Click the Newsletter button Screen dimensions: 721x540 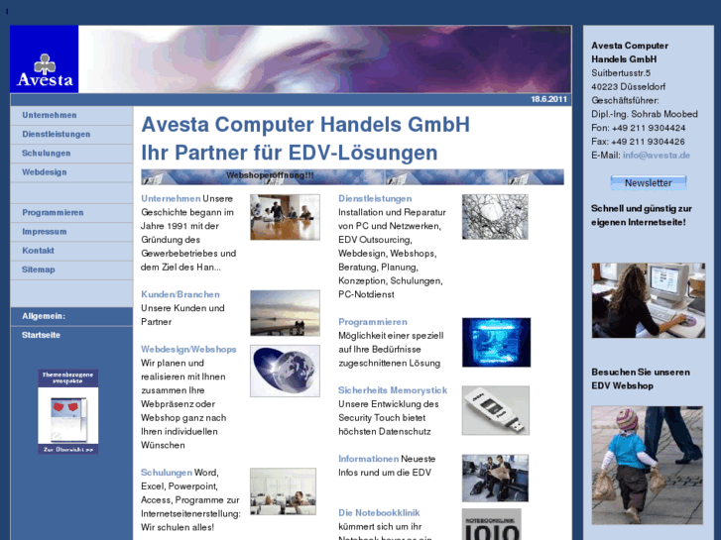coord(649,183)
